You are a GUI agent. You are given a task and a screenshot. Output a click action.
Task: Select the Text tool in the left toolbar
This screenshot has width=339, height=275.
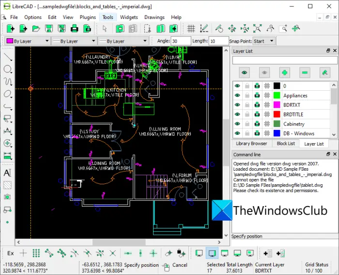click(7, 173)
